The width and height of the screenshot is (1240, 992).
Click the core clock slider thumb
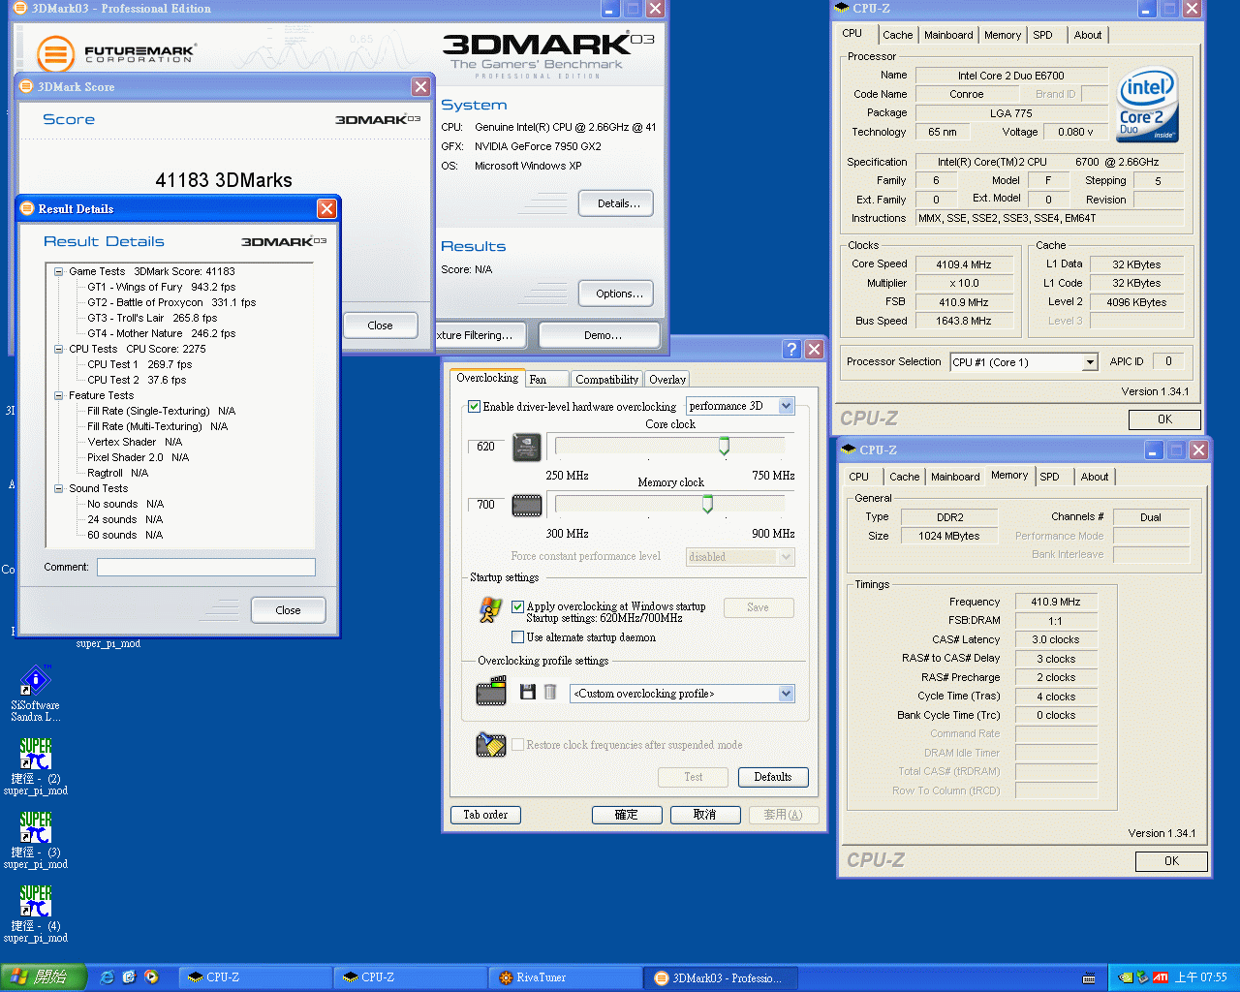click(724, 446)
